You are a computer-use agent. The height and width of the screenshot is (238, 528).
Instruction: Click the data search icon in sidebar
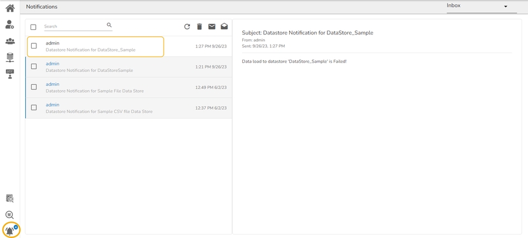click(x=10, y=198)
